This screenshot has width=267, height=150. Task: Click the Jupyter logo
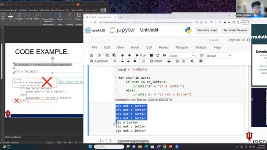coord(122,30)
